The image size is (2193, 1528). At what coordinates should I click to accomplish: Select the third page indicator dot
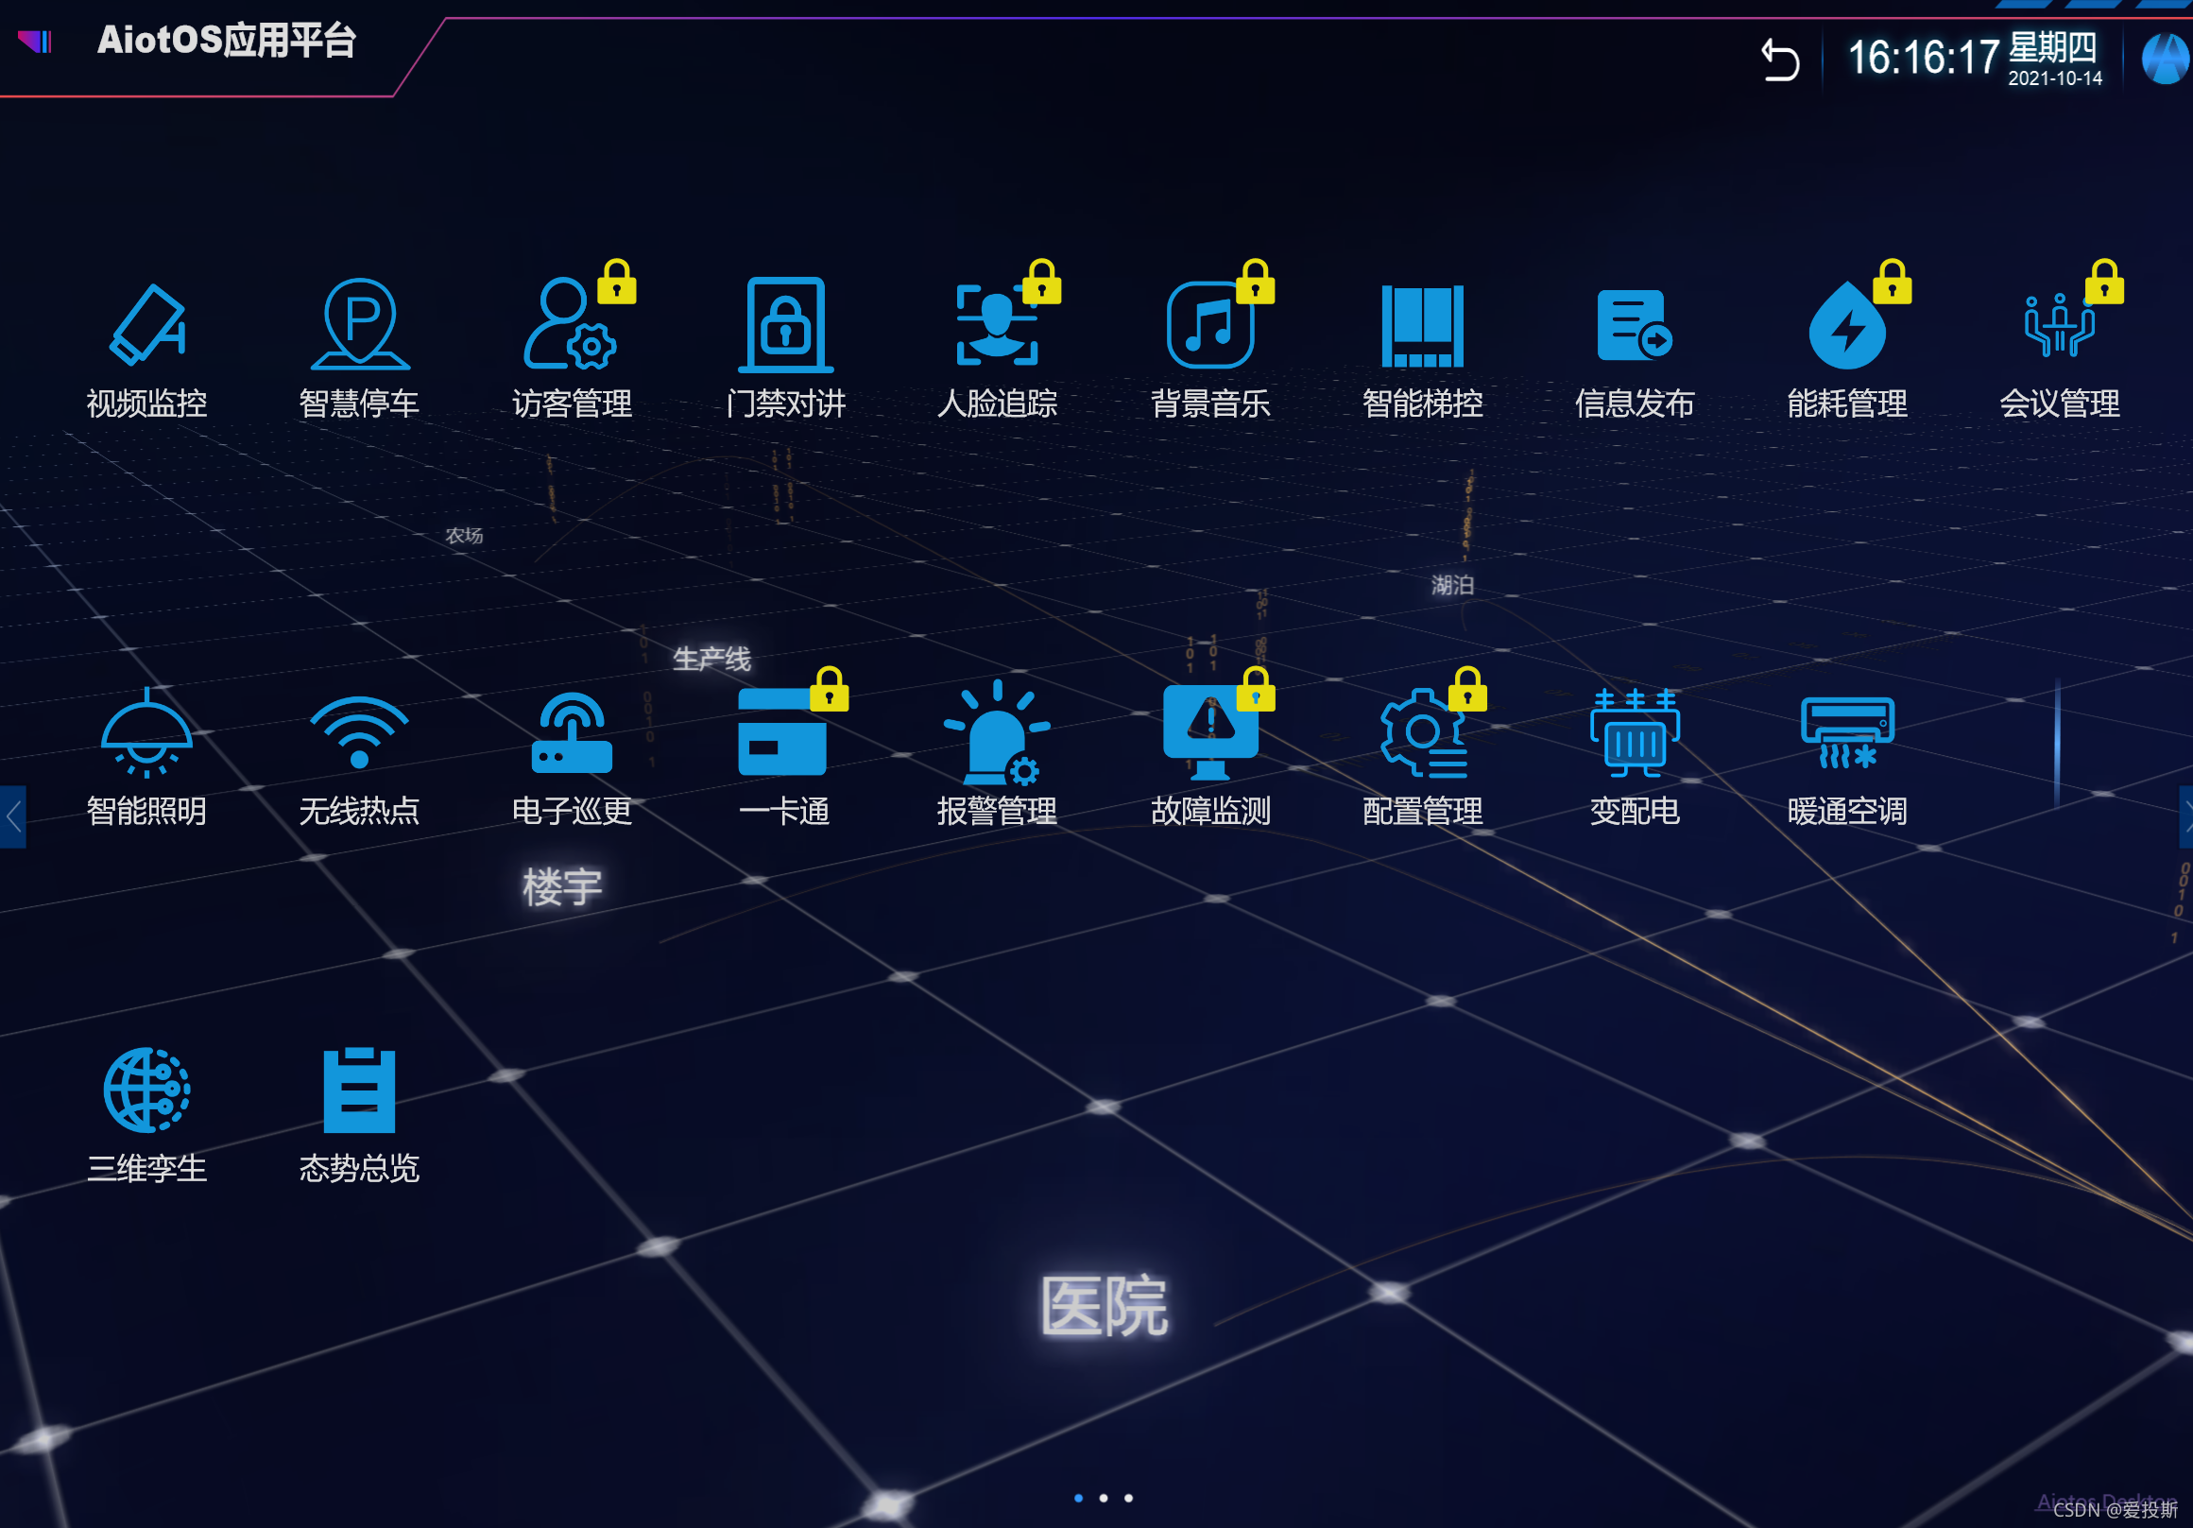pos(1128,1498)
